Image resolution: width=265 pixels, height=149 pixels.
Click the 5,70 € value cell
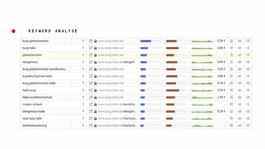pyautogui.click(x=221, y=90)
